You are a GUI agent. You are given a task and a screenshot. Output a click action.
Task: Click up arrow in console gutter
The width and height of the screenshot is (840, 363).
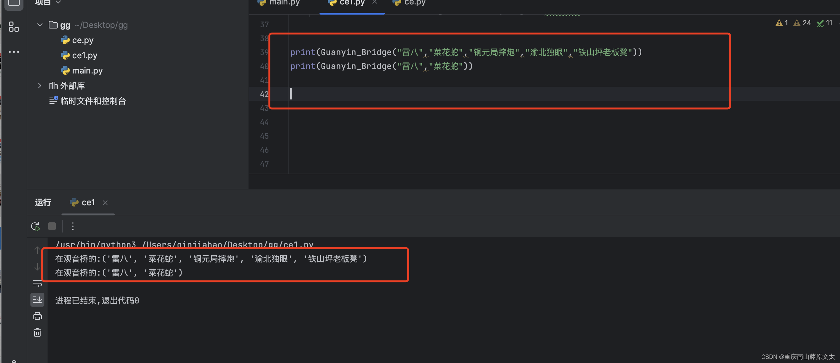tap(37, 250)
